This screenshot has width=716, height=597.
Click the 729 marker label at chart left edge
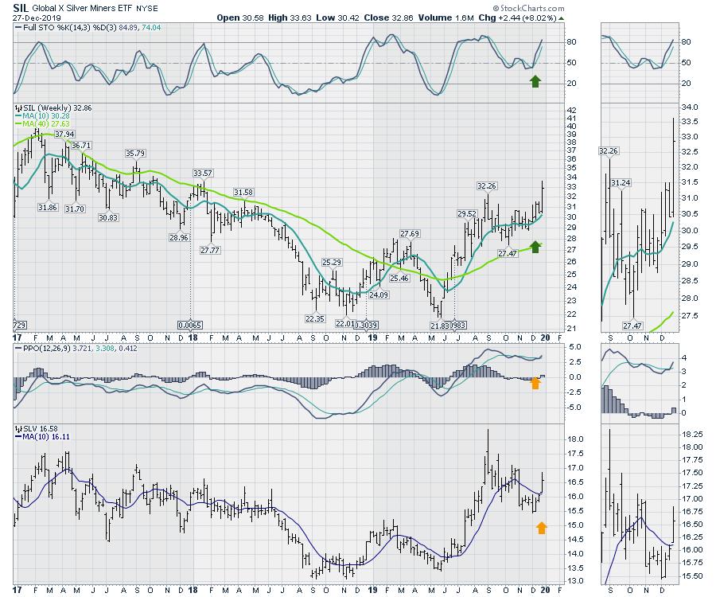20,326
